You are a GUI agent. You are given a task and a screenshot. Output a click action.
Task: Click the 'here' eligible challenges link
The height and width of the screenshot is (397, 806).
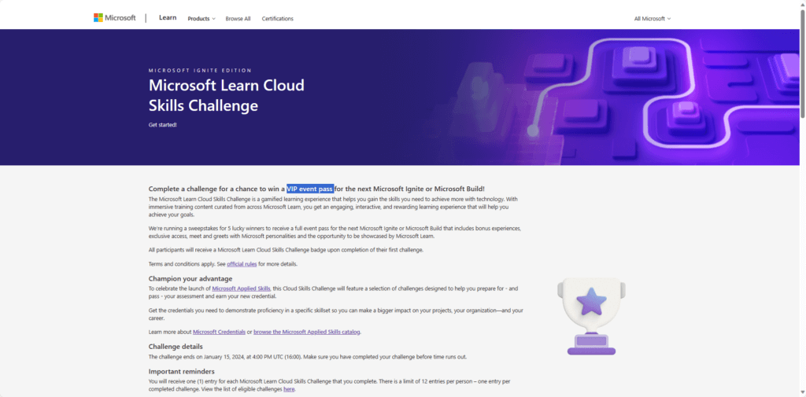pyautogui.click(x=289, y=389)
